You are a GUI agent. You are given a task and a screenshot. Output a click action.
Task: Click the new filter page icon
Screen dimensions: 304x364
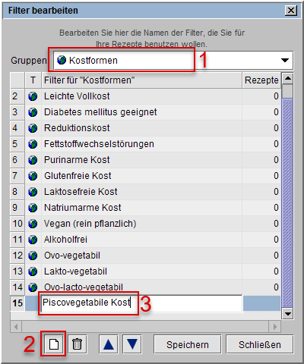53,344
